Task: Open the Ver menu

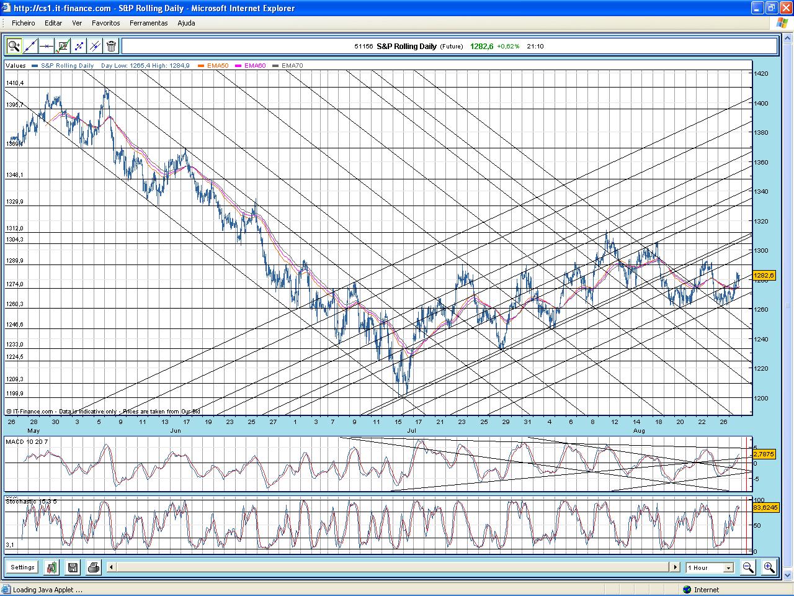Action: (77, 23)
